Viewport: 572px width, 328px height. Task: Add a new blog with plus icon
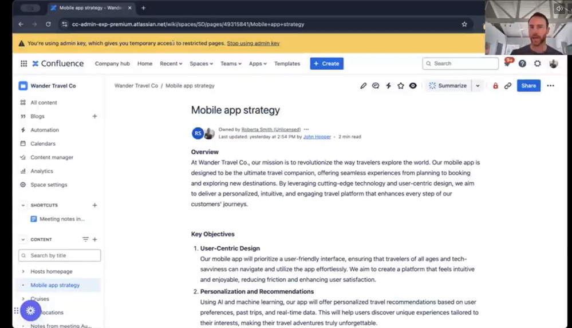click(95, 116)
